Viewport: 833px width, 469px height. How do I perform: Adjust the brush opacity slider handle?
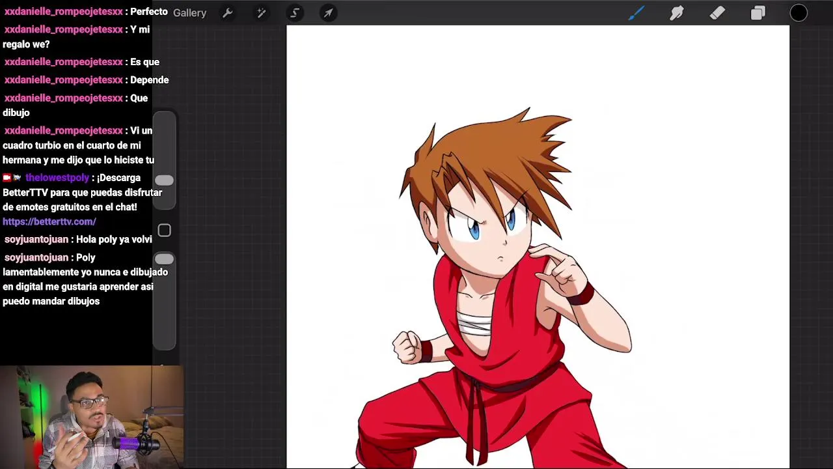coord(164,259)
